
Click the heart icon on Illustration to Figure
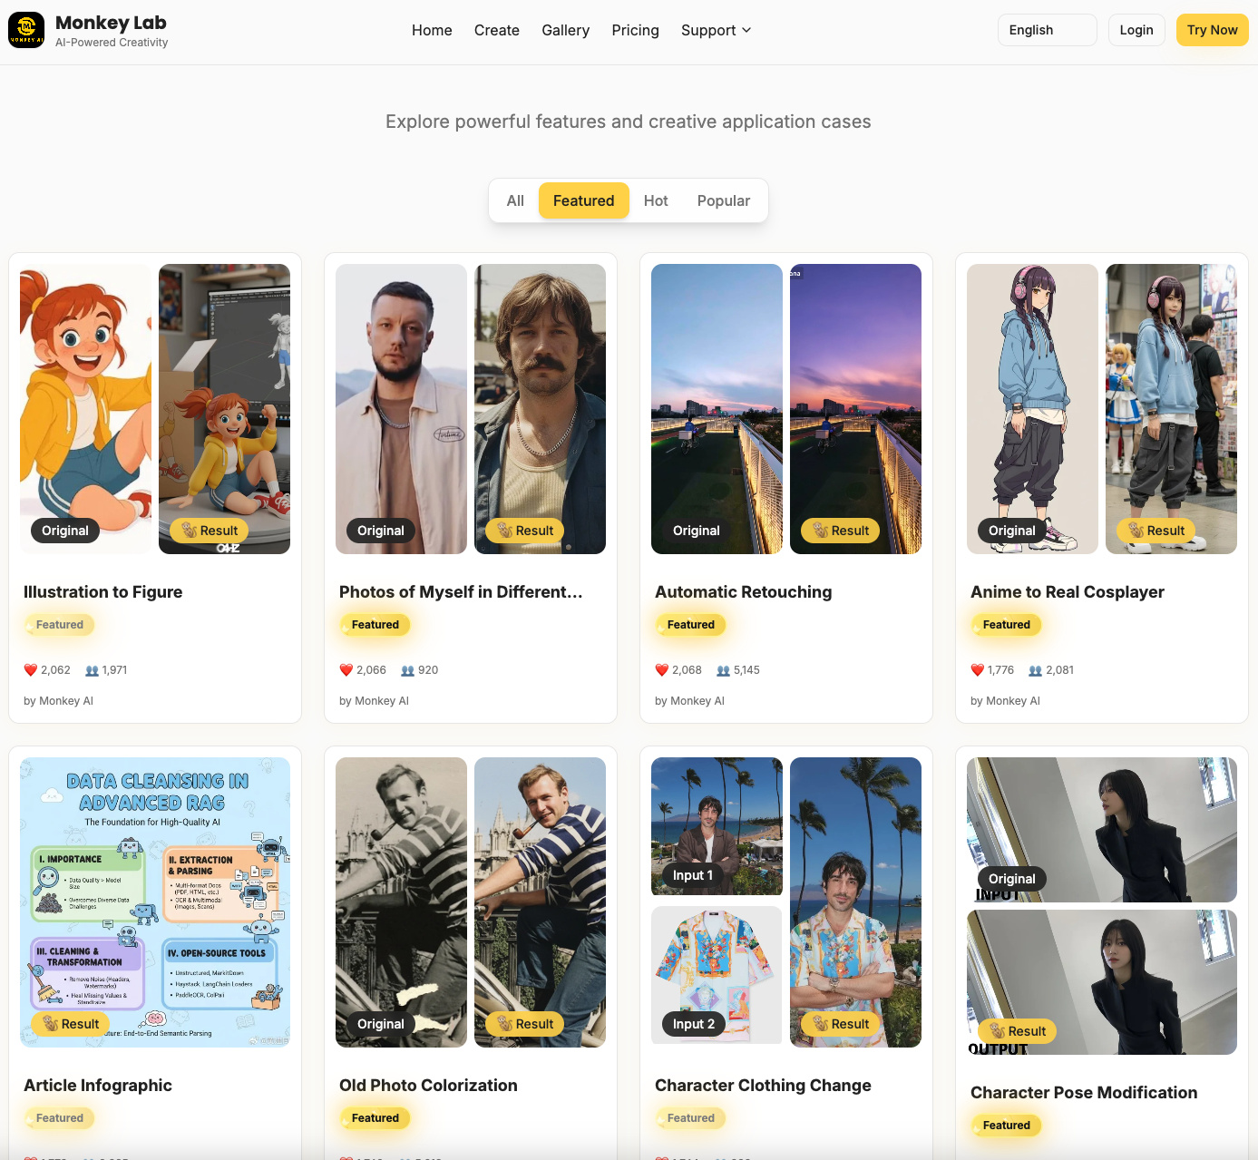click(28, 669)
